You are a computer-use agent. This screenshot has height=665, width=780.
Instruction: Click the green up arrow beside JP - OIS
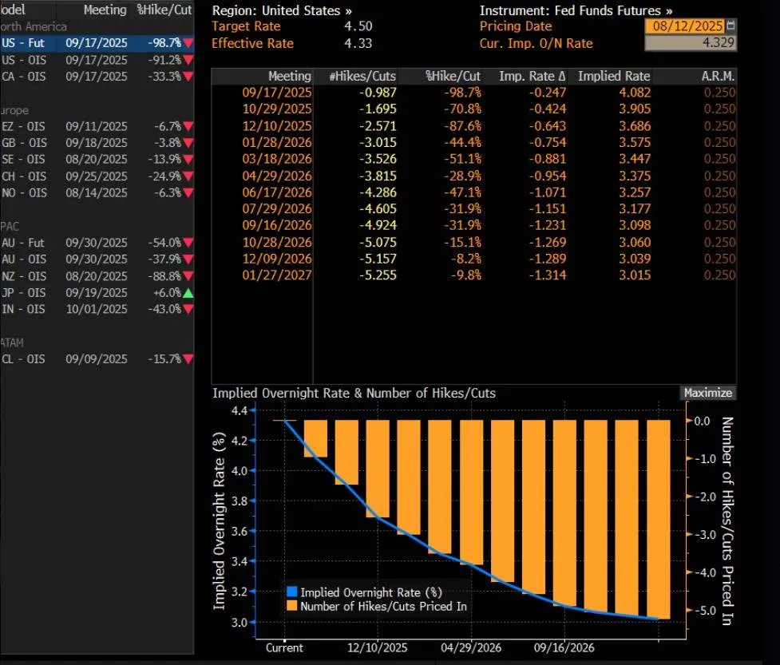[188, 293]
